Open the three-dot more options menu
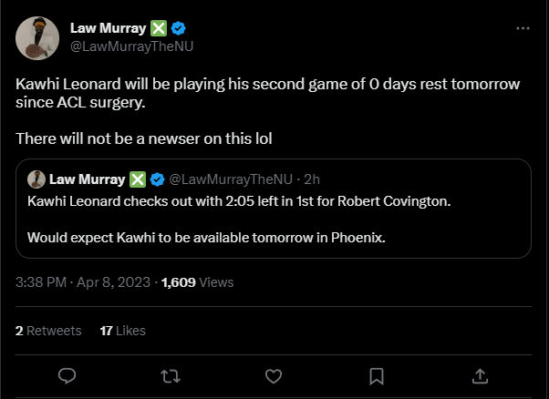The height and width of the screenshot is (399, 549). click(523, 28)
